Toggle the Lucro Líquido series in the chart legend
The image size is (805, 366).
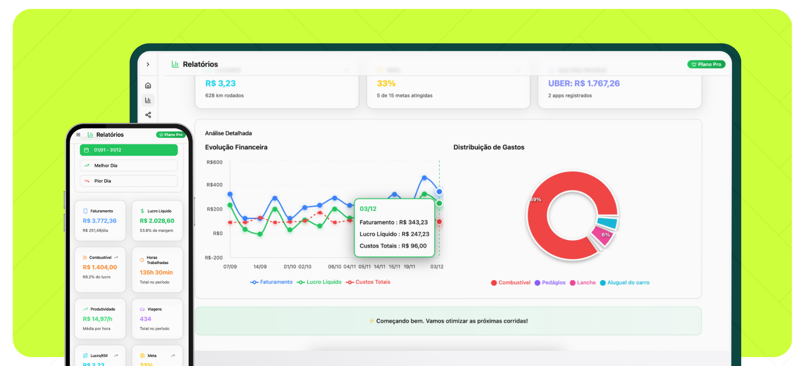tap(319, 282)
